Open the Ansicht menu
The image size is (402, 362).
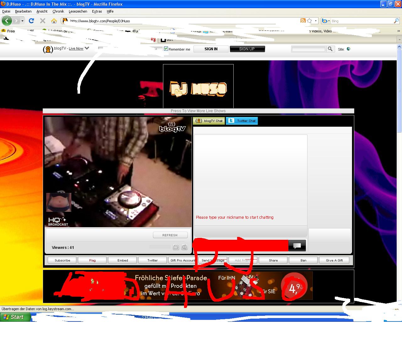click(x=42, y=11)
